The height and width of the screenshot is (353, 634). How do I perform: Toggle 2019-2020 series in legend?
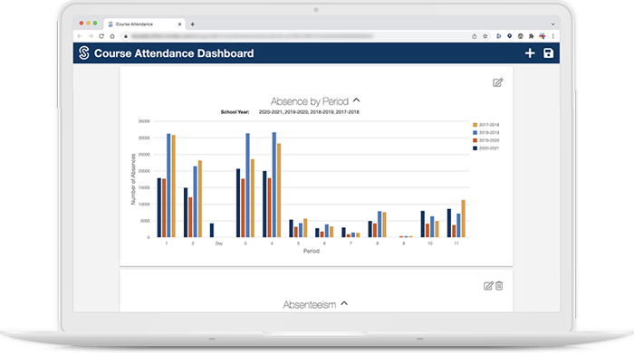[485, 140]
